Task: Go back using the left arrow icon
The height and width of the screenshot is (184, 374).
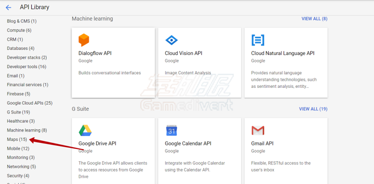Action: pos(8,7)
